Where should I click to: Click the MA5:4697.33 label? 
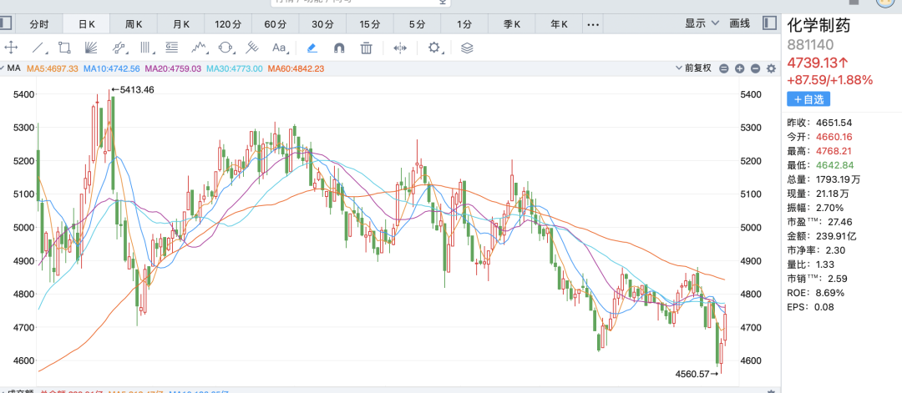pos(52,68)
